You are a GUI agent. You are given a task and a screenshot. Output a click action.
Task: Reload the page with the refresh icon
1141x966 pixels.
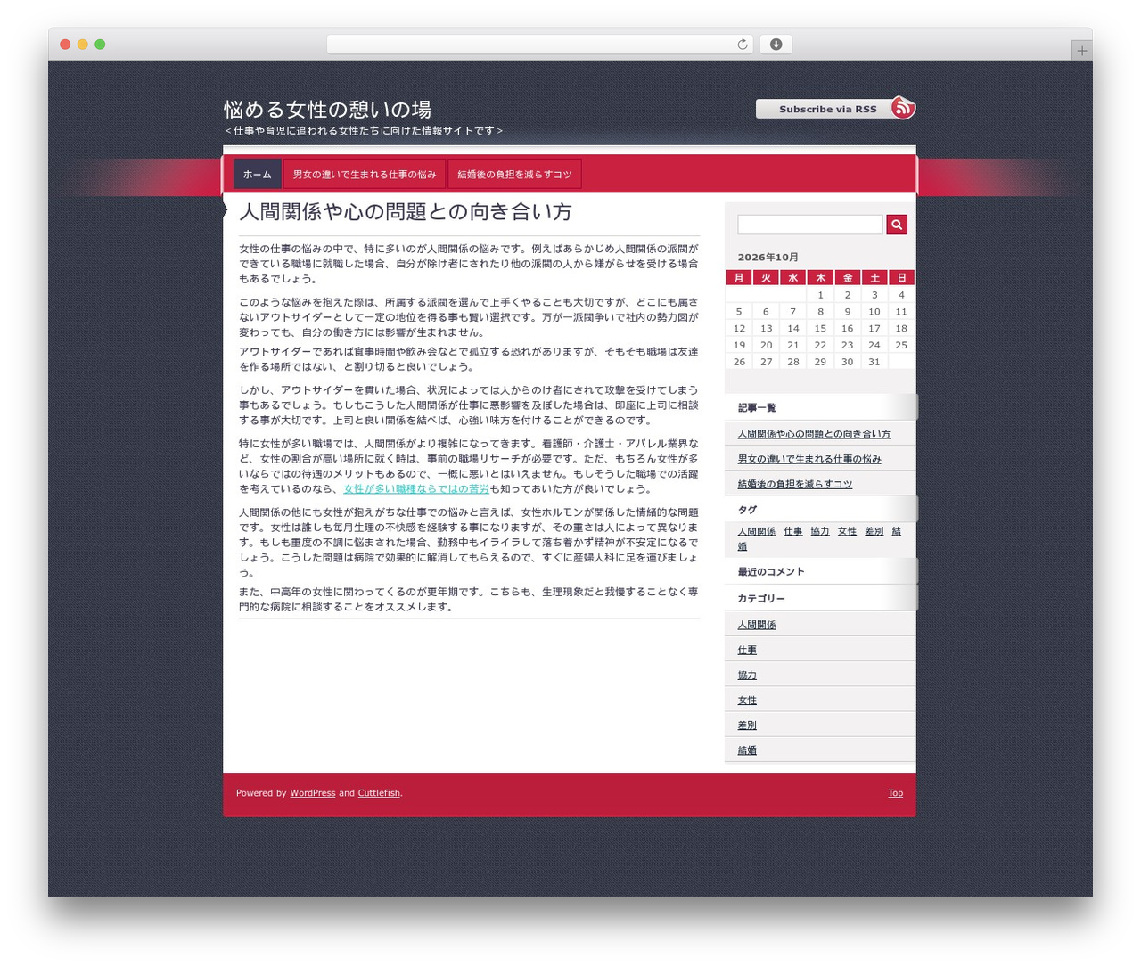coord(742,45)
